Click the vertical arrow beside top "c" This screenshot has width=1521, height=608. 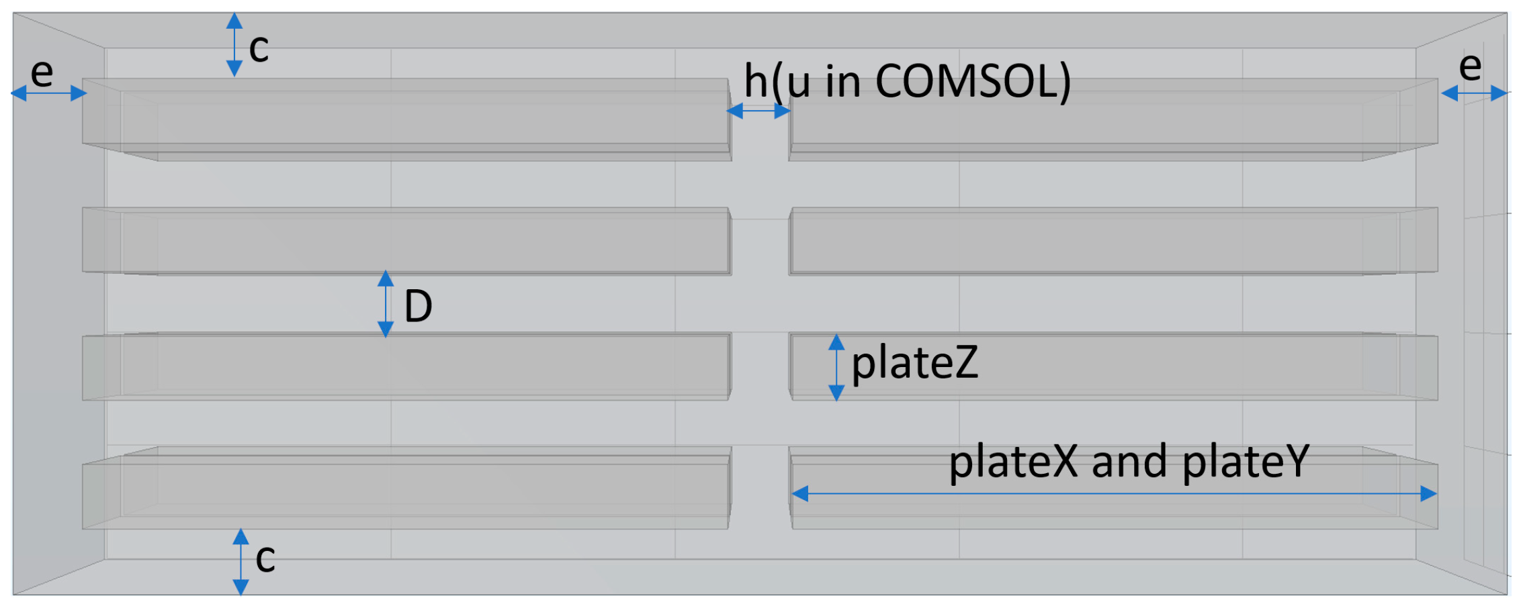(234, 44)
